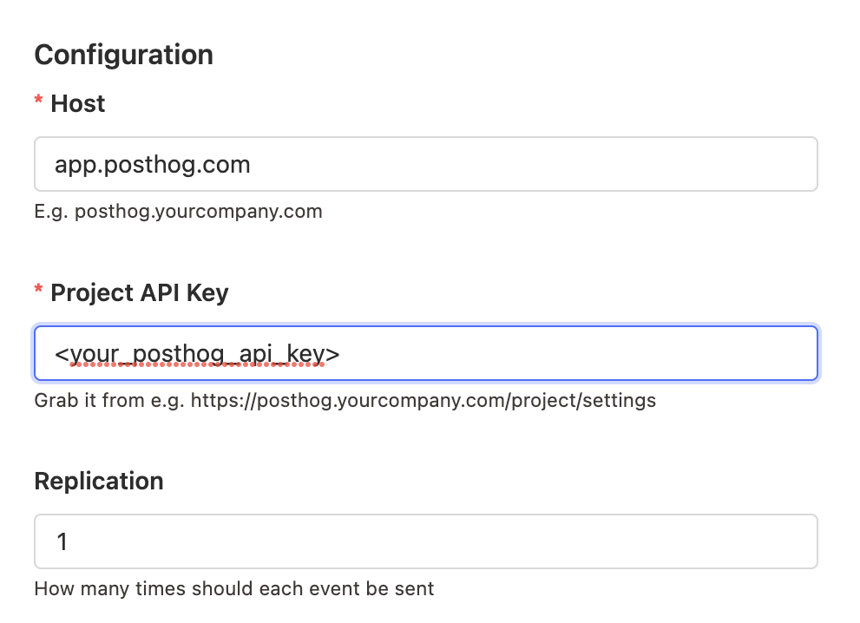Click the hint text E.g. posthog.yourcompany.com
The width and height of the screenshot is (860, 623).
click(178, 211)
